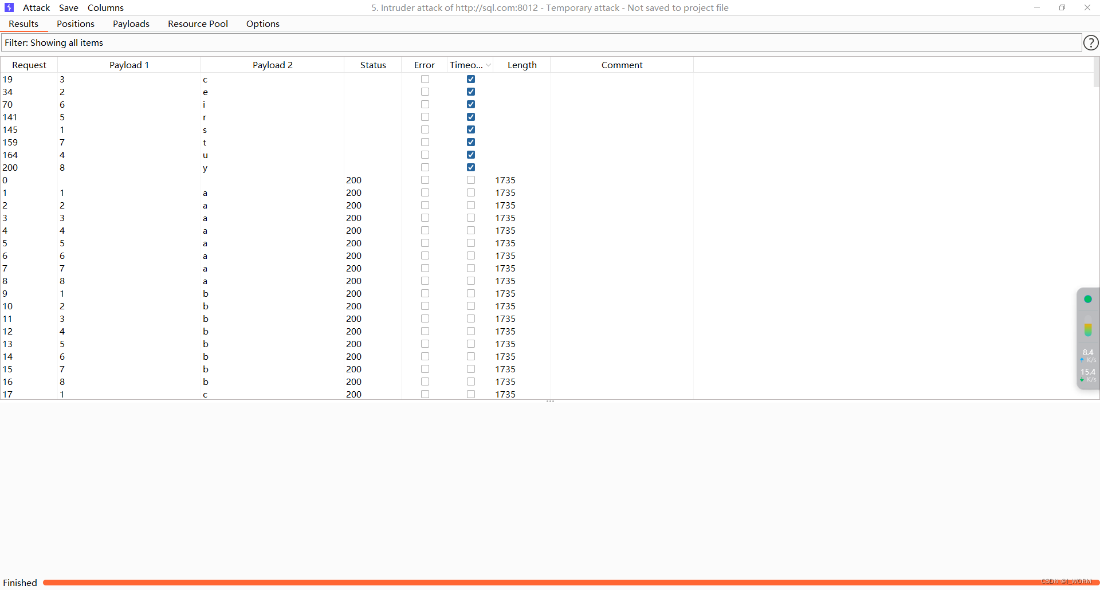Viewport: 1100px width, 590px height.
Task: Click the Save menu item
Action: coord(69,7)
